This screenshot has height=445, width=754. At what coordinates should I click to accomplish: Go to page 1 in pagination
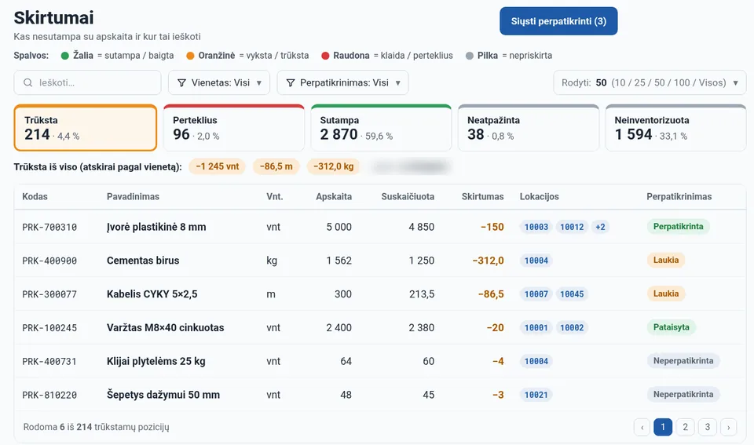pos(663,427)
